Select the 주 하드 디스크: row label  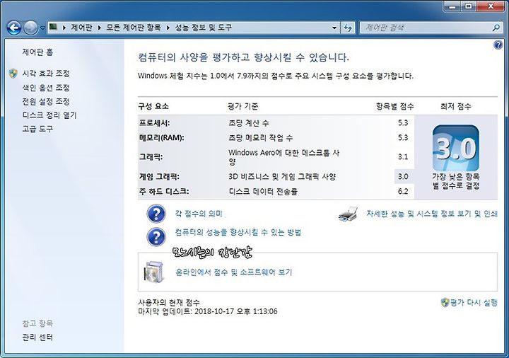pos(164,191)
